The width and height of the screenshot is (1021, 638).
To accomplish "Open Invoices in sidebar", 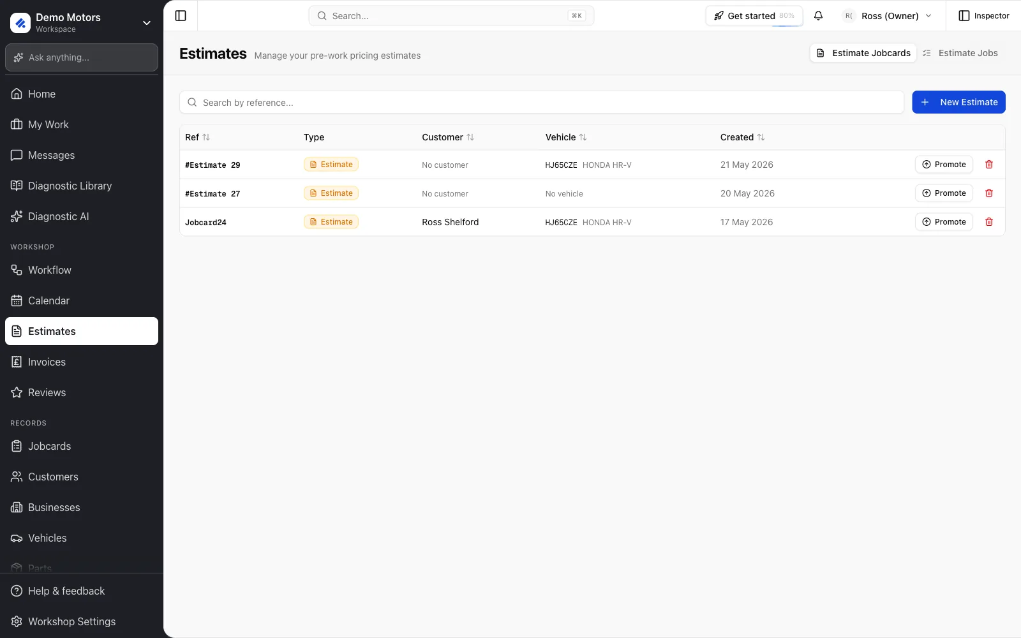I will click(x=82, y=362).
